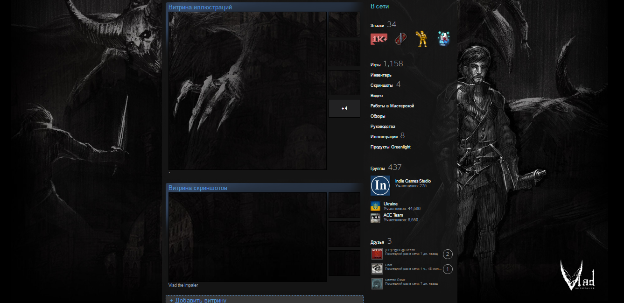Open Работы в Мастерской link

coord(392,106)
